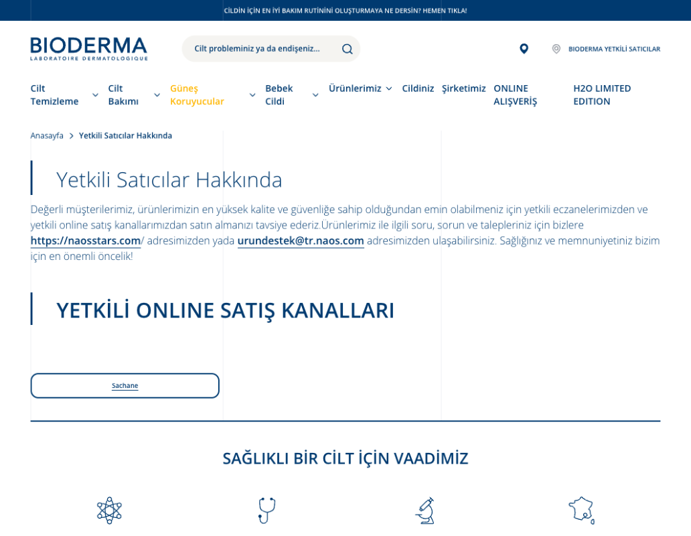
Task: Expand the Bebek Cildi chevron
Action: [x=315, y=94]
